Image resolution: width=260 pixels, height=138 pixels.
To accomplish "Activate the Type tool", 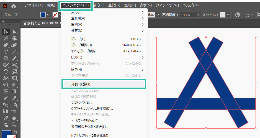I will point(6,52).
